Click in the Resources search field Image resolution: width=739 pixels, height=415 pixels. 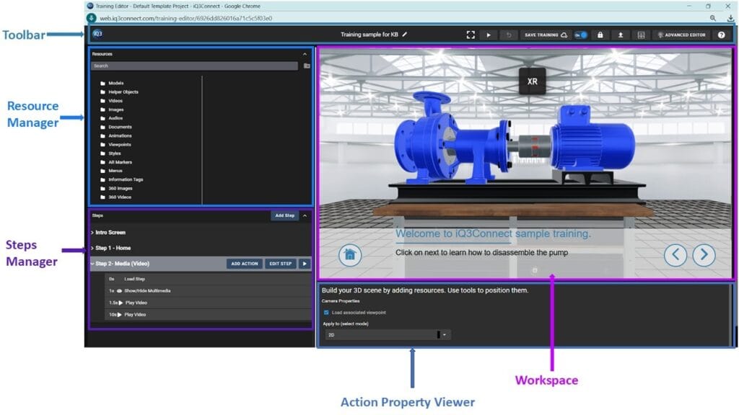pos(194,66)
